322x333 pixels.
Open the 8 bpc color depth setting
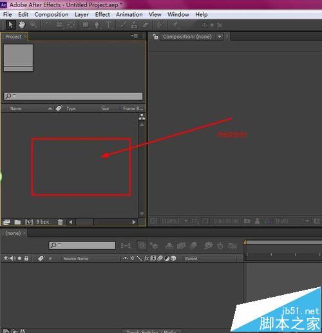point(43,222)
